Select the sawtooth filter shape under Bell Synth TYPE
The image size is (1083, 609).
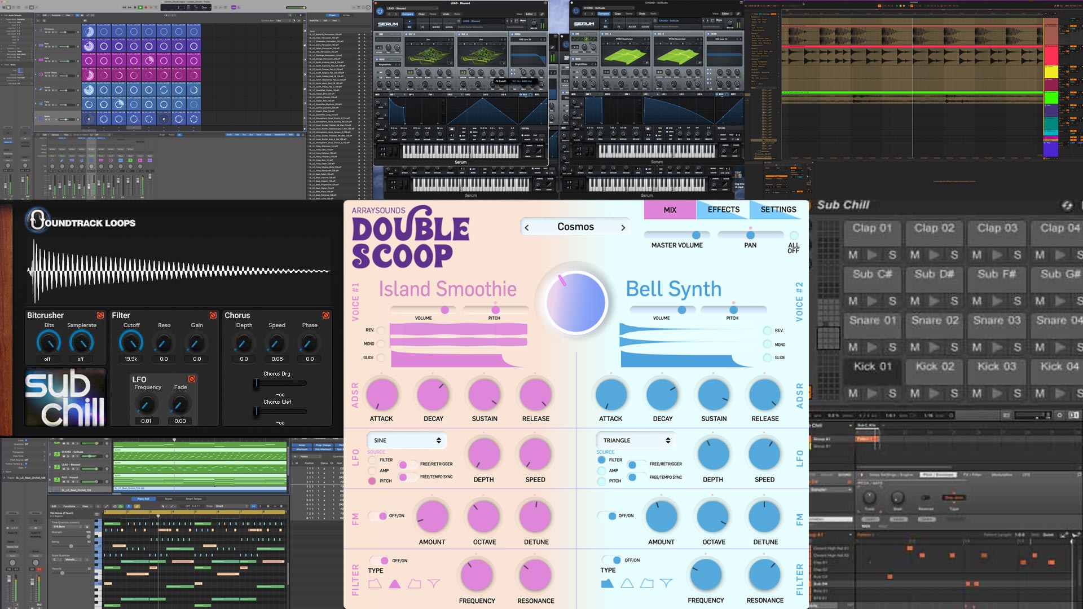click(607, 584)
